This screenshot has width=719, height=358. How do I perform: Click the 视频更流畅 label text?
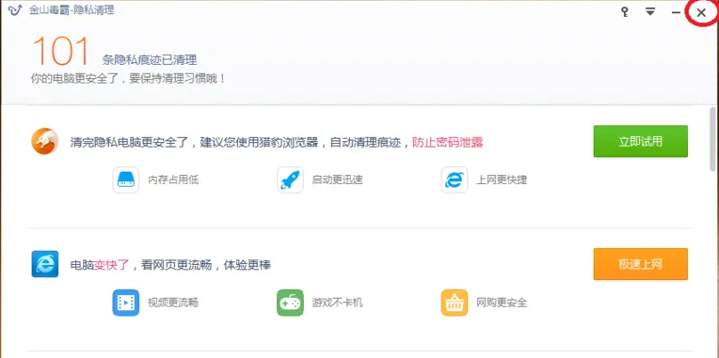(x=173, y=303)
